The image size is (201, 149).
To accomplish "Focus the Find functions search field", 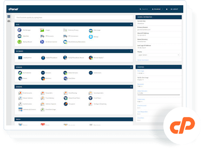I will (x=74, y=17).
